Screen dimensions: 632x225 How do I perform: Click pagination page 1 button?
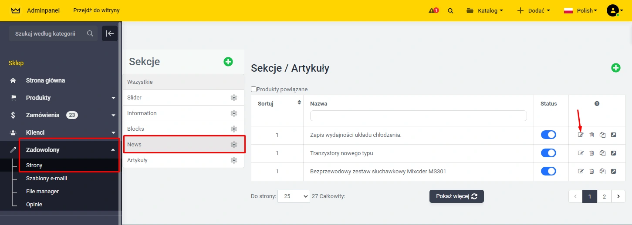[590, 196]
